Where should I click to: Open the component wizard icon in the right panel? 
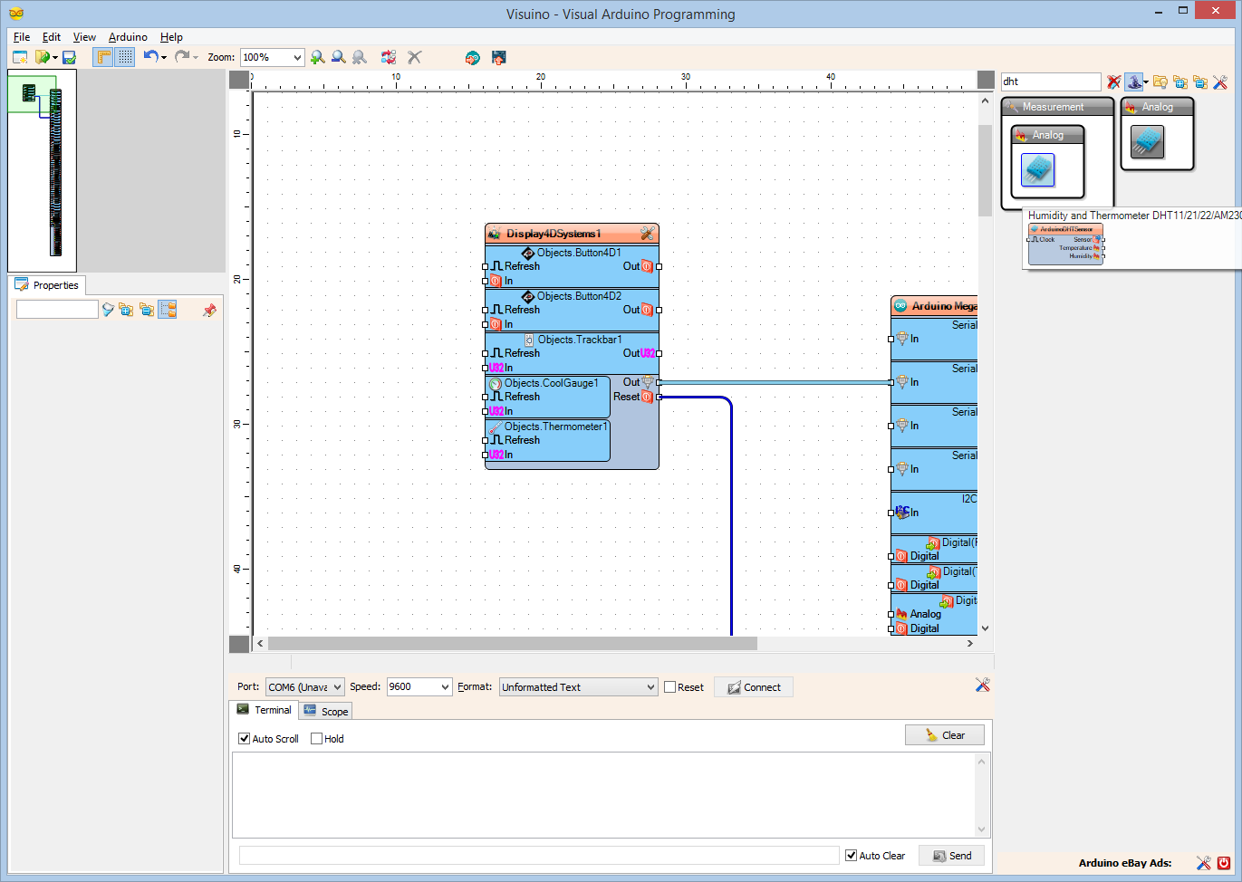pyautogui.click(x=1135, y=81)
